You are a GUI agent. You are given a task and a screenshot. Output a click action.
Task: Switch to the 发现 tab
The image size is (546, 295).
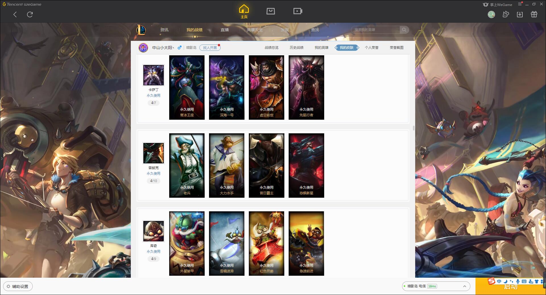click(x=285, y=30)
